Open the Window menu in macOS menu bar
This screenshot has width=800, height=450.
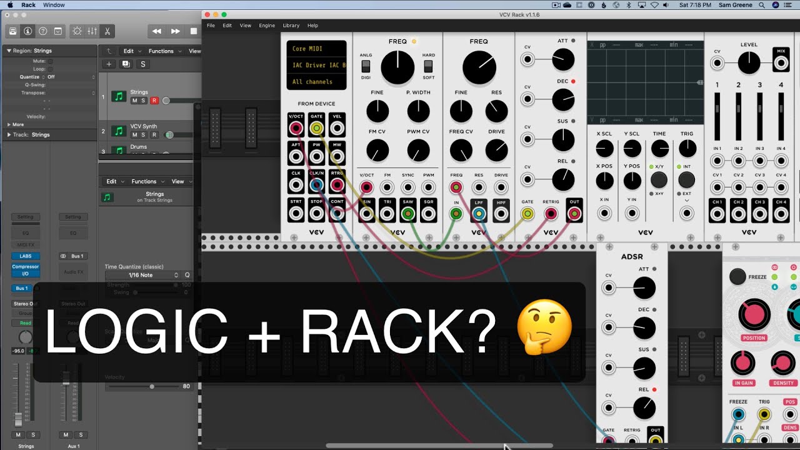tap(54, 5)
